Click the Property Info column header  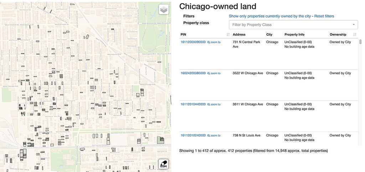click(x=294, y=35)
